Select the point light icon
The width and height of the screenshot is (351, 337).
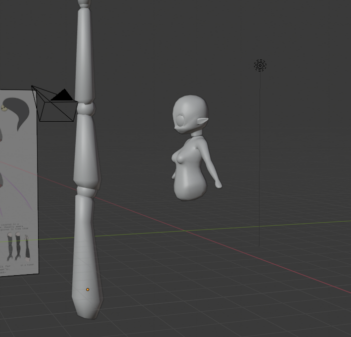[x=260, y=65]
